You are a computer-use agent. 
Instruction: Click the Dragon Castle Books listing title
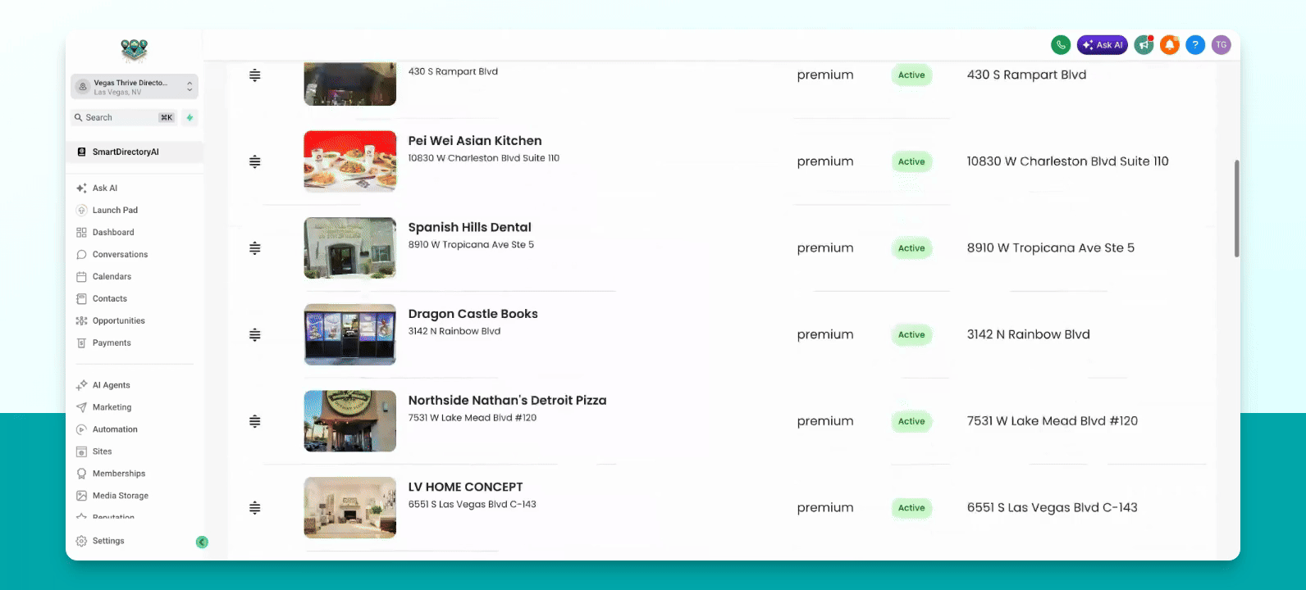click(x=473, y=314)
